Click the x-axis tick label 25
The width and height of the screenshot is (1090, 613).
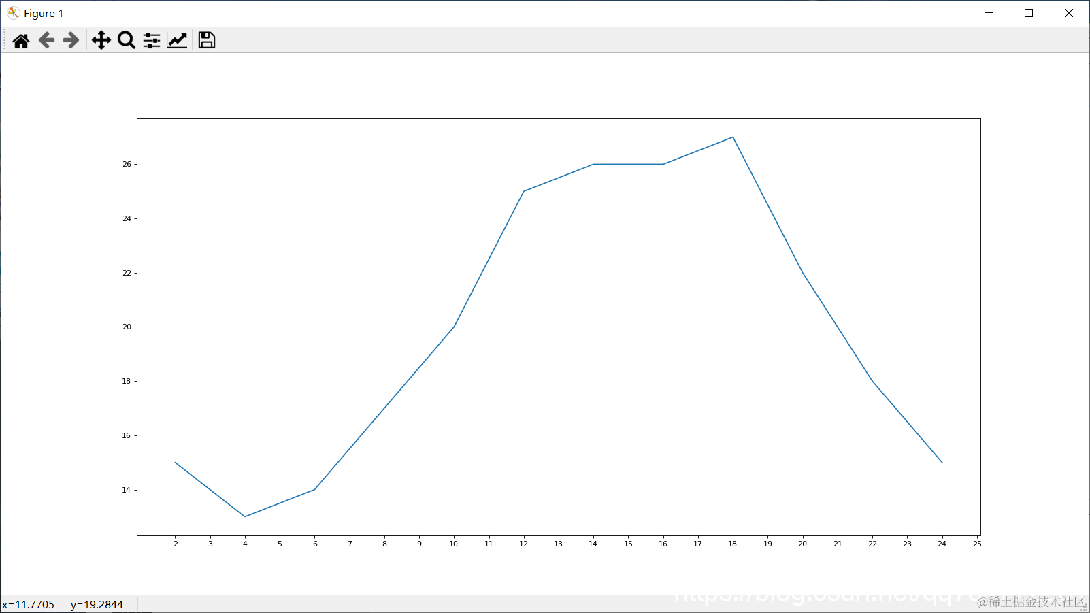coord(977,544)
